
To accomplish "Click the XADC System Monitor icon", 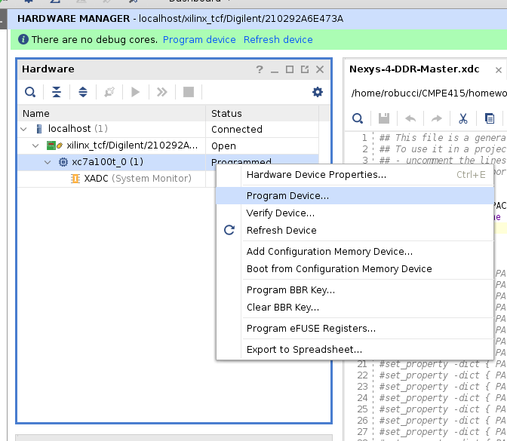I will point(75,179).
